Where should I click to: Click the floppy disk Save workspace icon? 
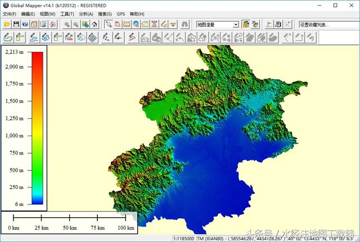pos(16,24)
